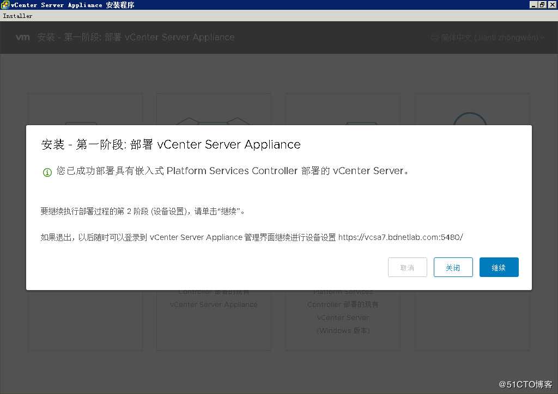The image size is (558, 394).
Task: Minimize the installer window
Action: (533, 4)
